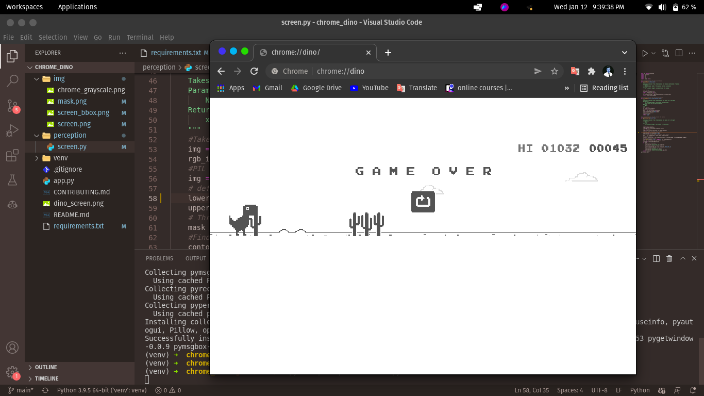Switch to the PROBLEMS panel tab
The height and width of the screenshot is (396, 704).
click(x=159, y=258)
